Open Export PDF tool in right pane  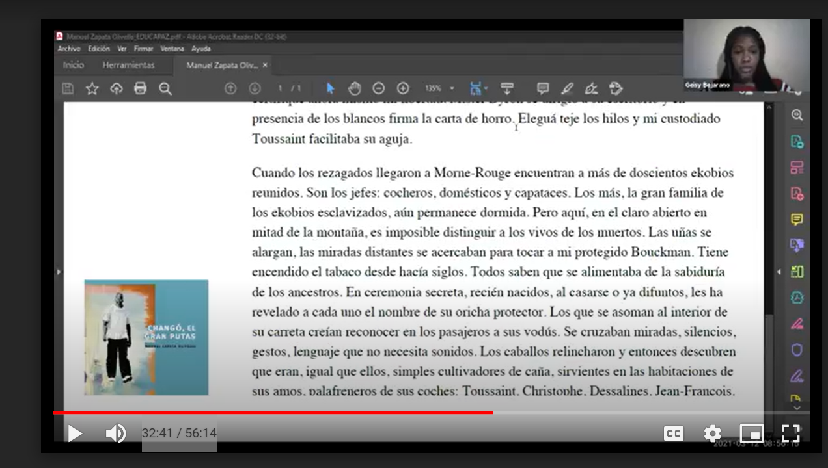(797, 141)
